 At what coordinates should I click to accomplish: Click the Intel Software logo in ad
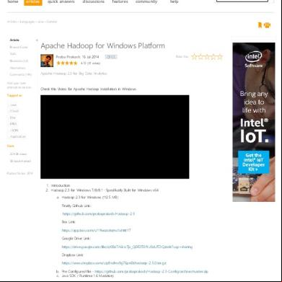pos(254,60)
